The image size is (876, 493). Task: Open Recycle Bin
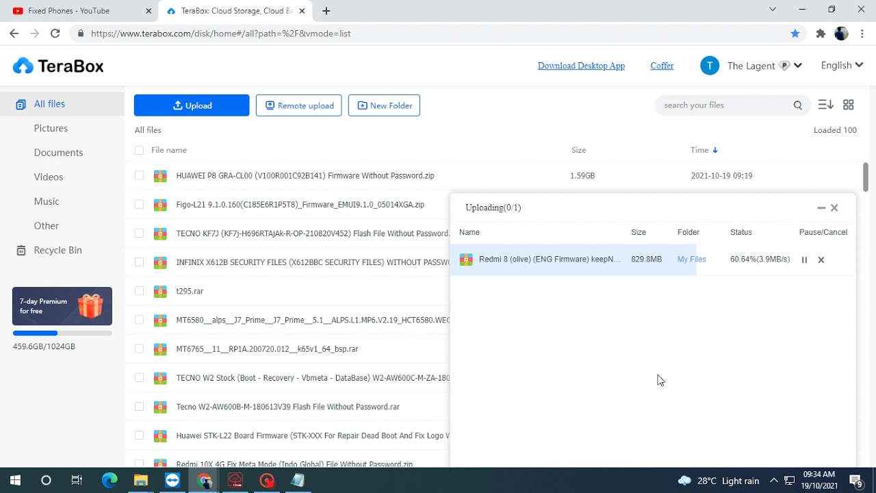click(49, 250)
